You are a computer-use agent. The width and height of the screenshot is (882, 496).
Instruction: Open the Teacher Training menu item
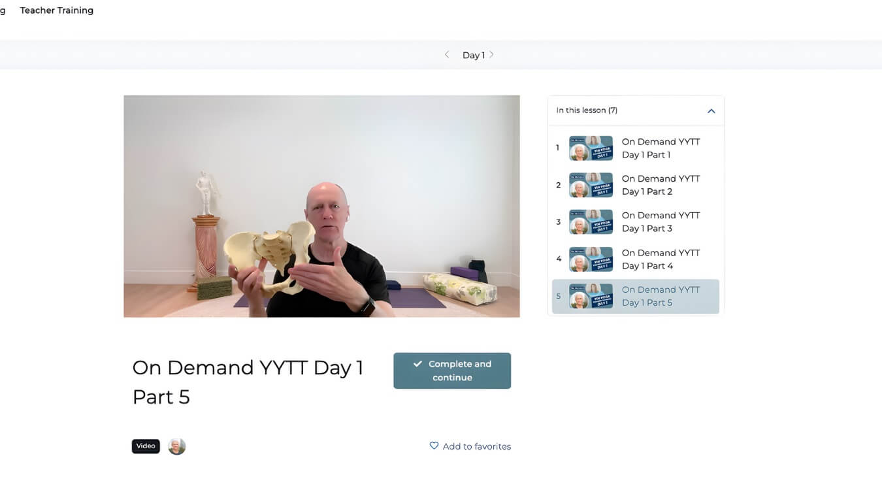tap(57, 10)
